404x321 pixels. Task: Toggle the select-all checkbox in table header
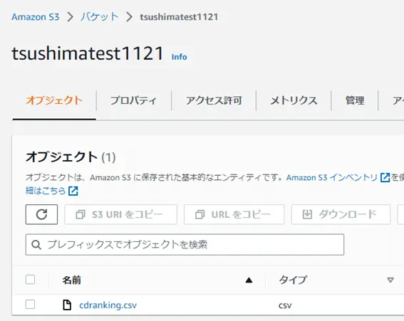point(30,280)
